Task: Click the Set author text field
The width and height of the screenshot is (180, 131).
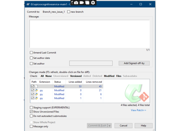Action: tap(91, 63)
